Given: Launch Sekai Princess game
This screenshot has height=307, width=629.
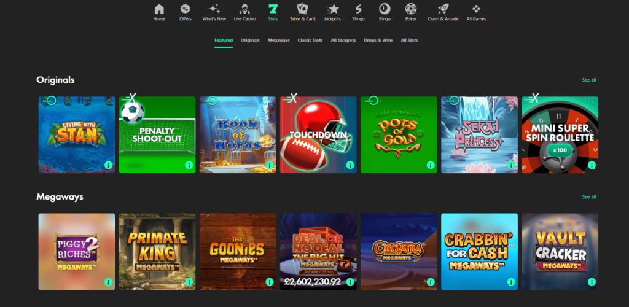Looking at the screenshot, I should (x=479, y=134).
